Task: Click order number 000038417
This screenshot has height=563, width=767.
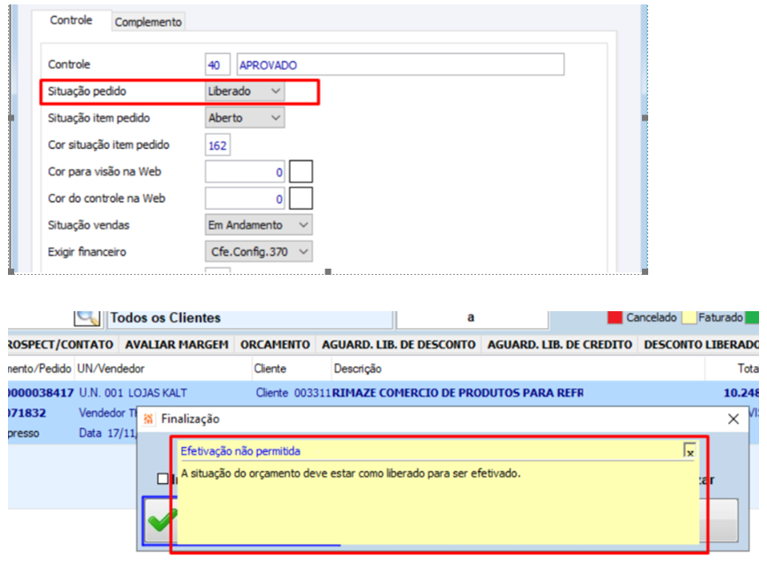Action: coord(41,393)
